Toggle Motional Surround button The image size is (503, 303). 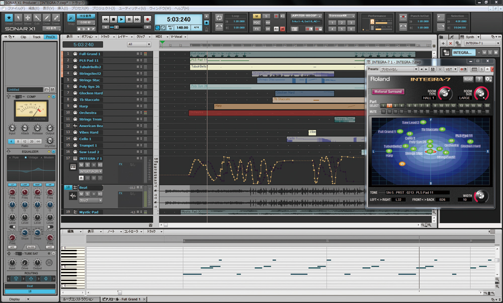[x=388, y=91]
